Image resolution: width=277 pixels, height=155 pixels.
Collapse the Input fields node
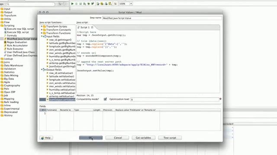pyautogui.click(x=42, y=36)
